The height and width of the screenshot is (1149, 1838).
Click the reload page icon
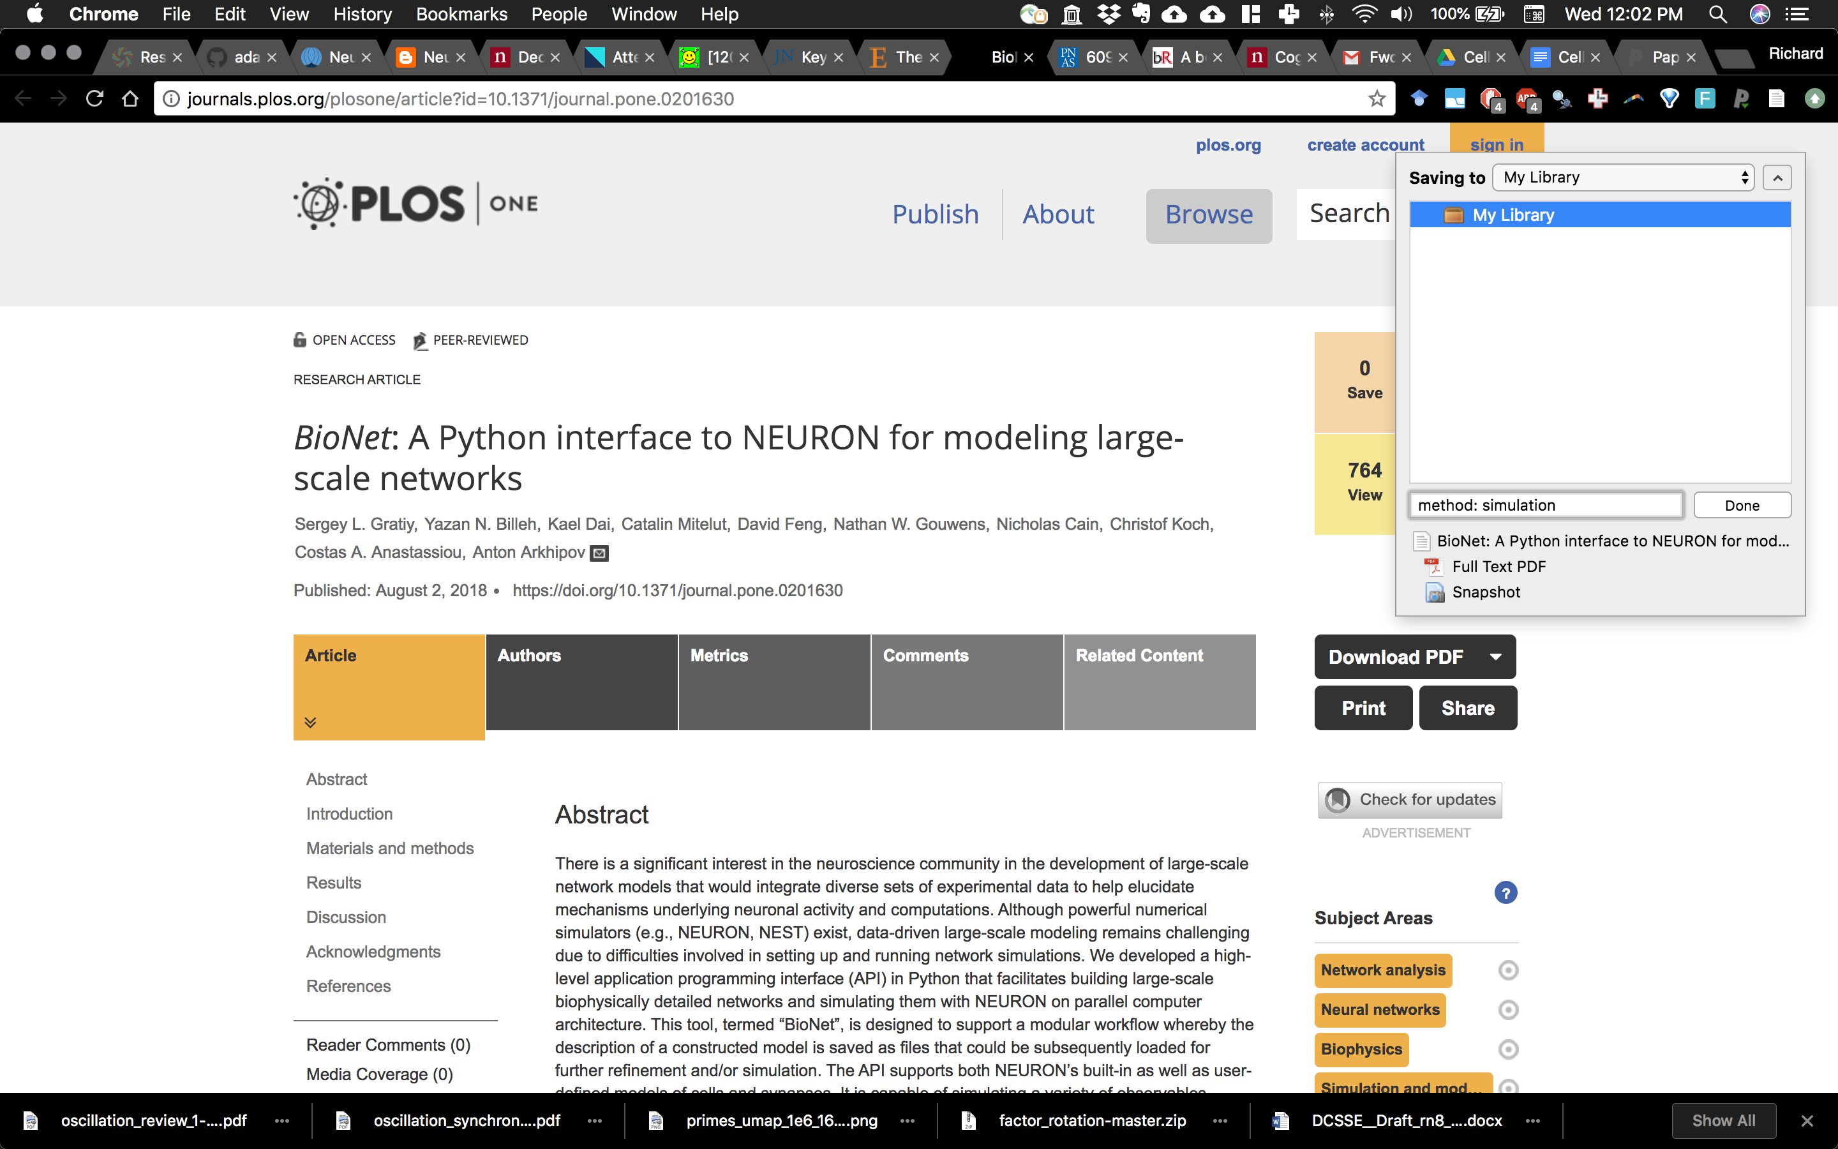94,99
